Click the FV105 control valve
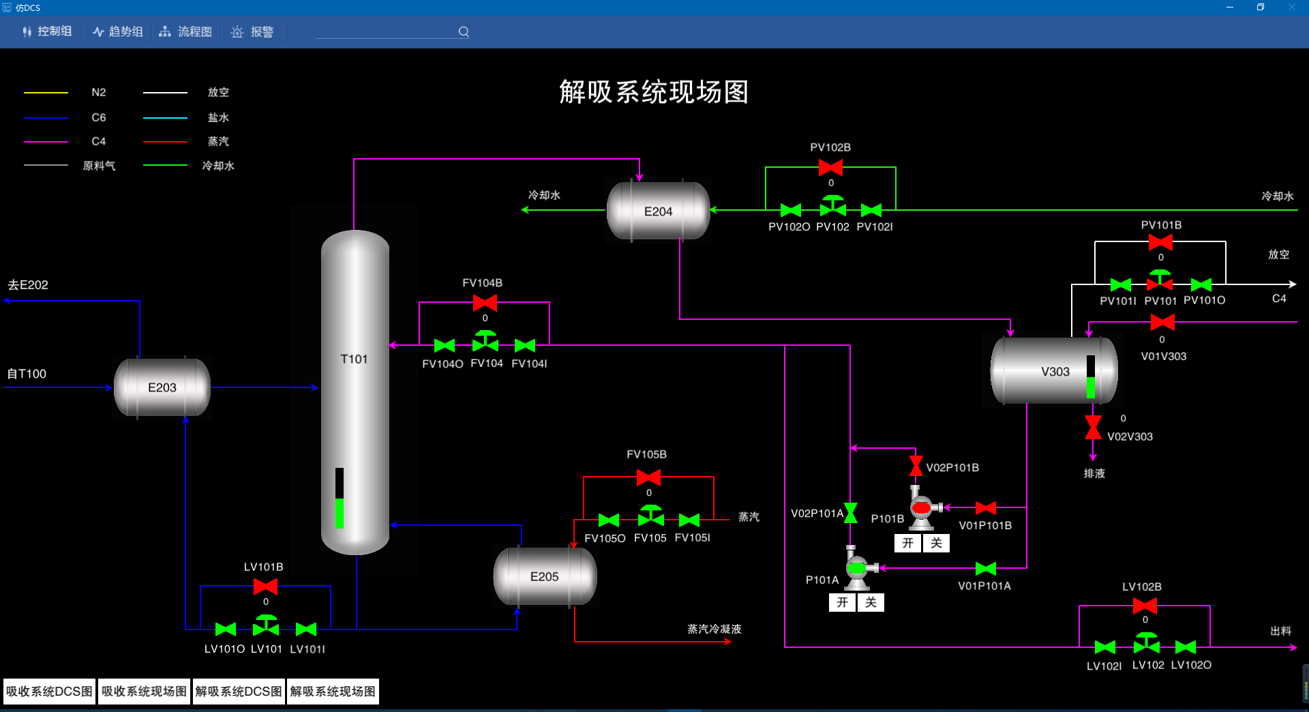Image resolution: width=1309 pixels, height=712 pixels. click(650, 516)
